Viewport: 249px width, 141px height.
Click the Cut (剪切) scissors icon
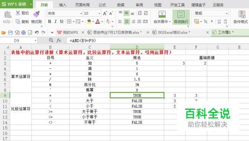[x=18, y=13]
